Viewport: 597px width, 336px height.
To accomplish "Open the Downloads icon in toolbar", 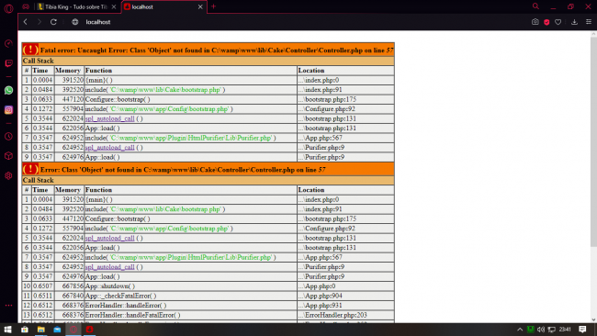I will 575,22.
